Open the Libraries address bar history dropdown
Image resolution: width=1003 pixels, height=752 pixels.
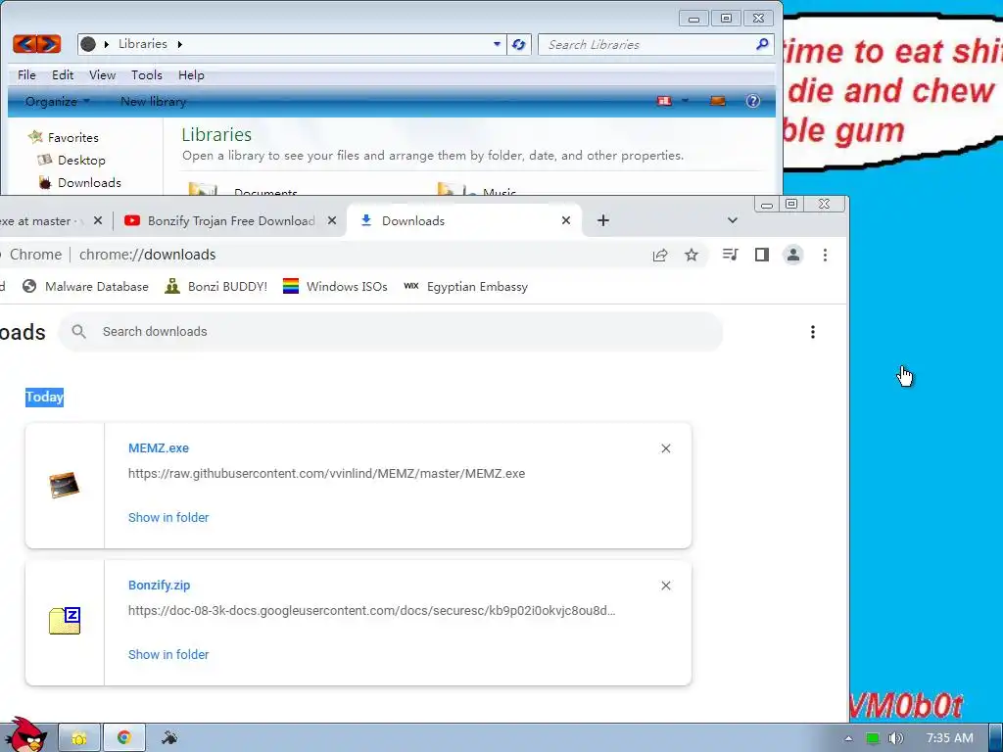click(497, 44)
